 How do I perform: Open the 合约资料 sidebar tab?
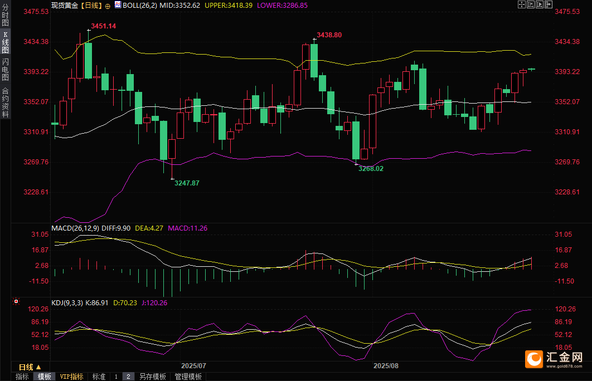pos(5,102)
